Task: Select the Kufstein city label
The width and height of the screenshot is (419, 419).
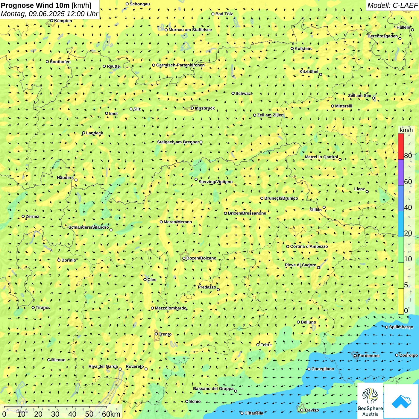Action: click(x=303, y=48)
